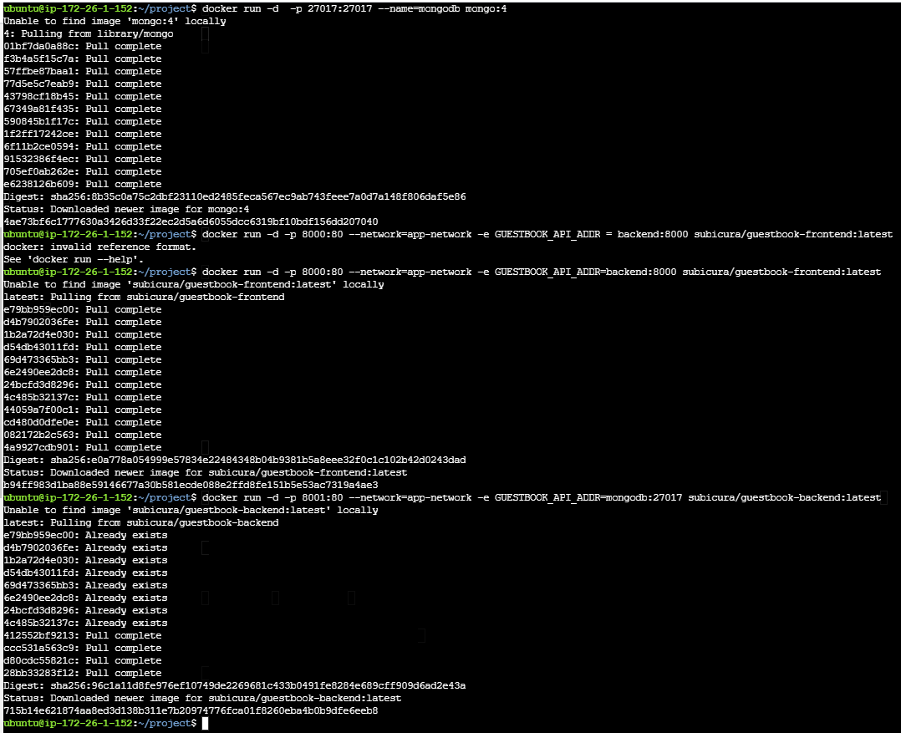Screen dimensions: 901x733
Task: Click layer d80cdc55821c Pull complete line
Action: [x=83, y=661]
